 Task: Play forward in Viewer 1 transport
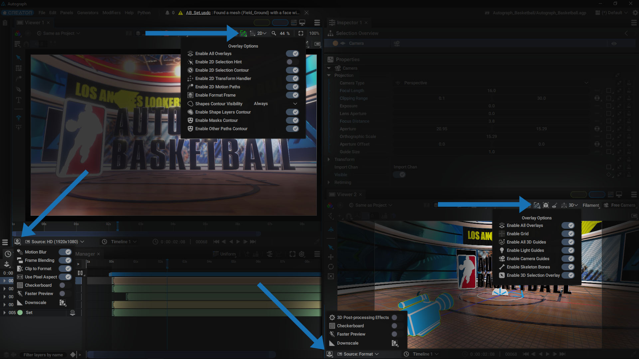(x=238, y=242)
